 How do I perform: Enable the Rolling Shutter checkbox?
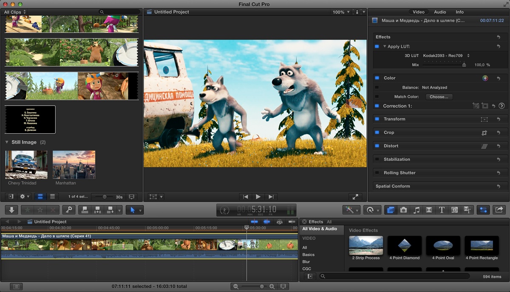(377, 173)
